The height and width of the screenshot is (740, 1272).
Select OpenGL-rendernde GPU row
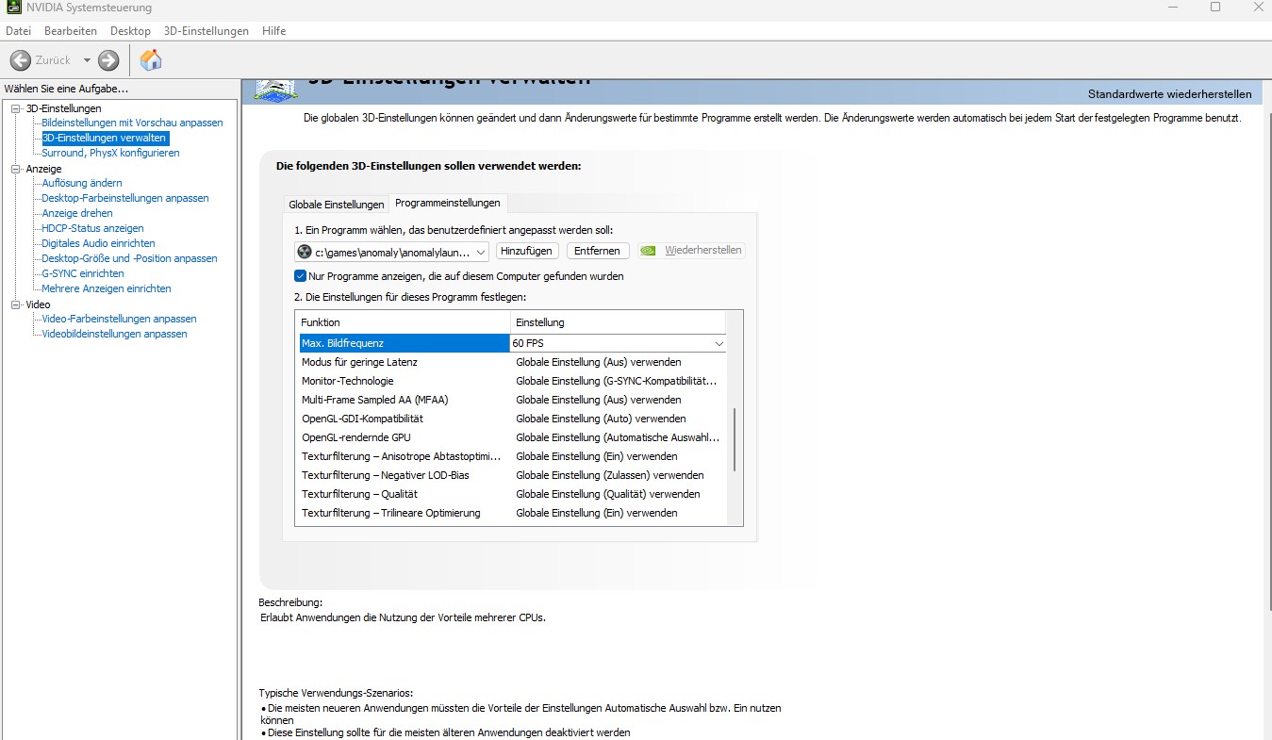[x=511, y=437]
